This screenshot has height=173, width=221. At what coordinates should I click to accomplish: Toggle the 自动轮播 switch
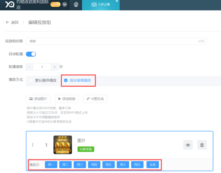[31, 54]
